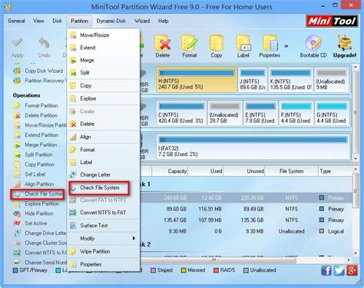Viewport: 364px width, 288px height.
Task: Open the Help menu
Action: pos(163,21)
